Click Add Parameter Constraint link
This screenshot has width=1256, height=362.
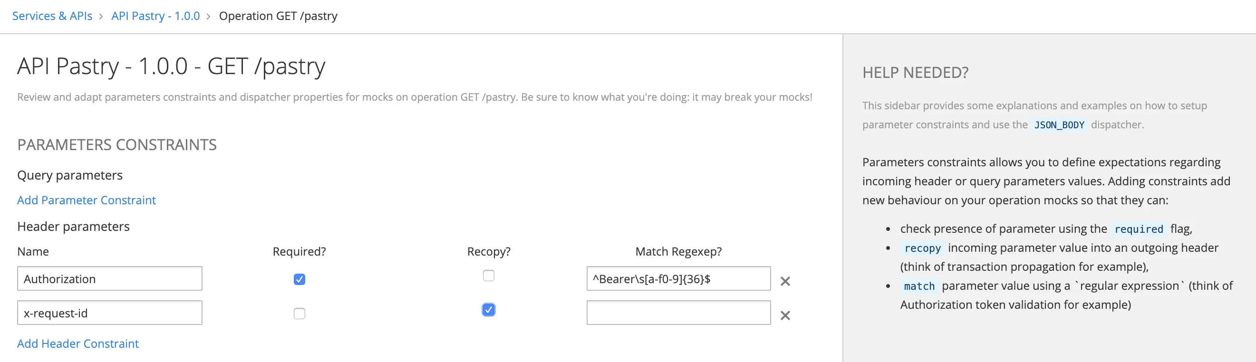coord(87,200)
